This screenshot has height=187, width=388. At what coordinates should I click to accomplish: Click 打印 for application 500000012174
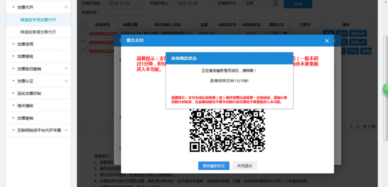[342, 34]
